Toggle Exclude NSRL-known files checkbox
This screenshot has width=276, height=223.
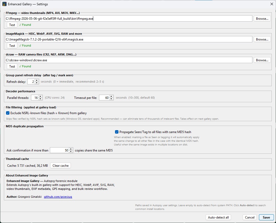point(8,113)
